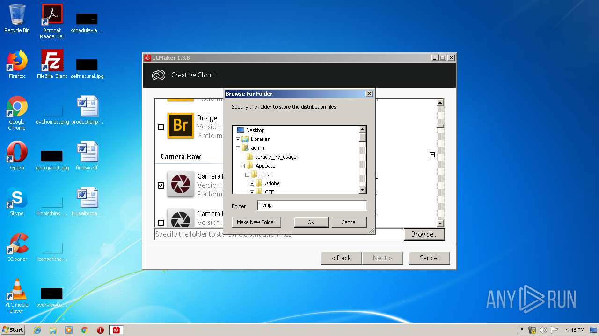599x336 pixels.
Task: Click the checked Camera Raw product icon
Action: pyautogui.click(x=181, y=184)
